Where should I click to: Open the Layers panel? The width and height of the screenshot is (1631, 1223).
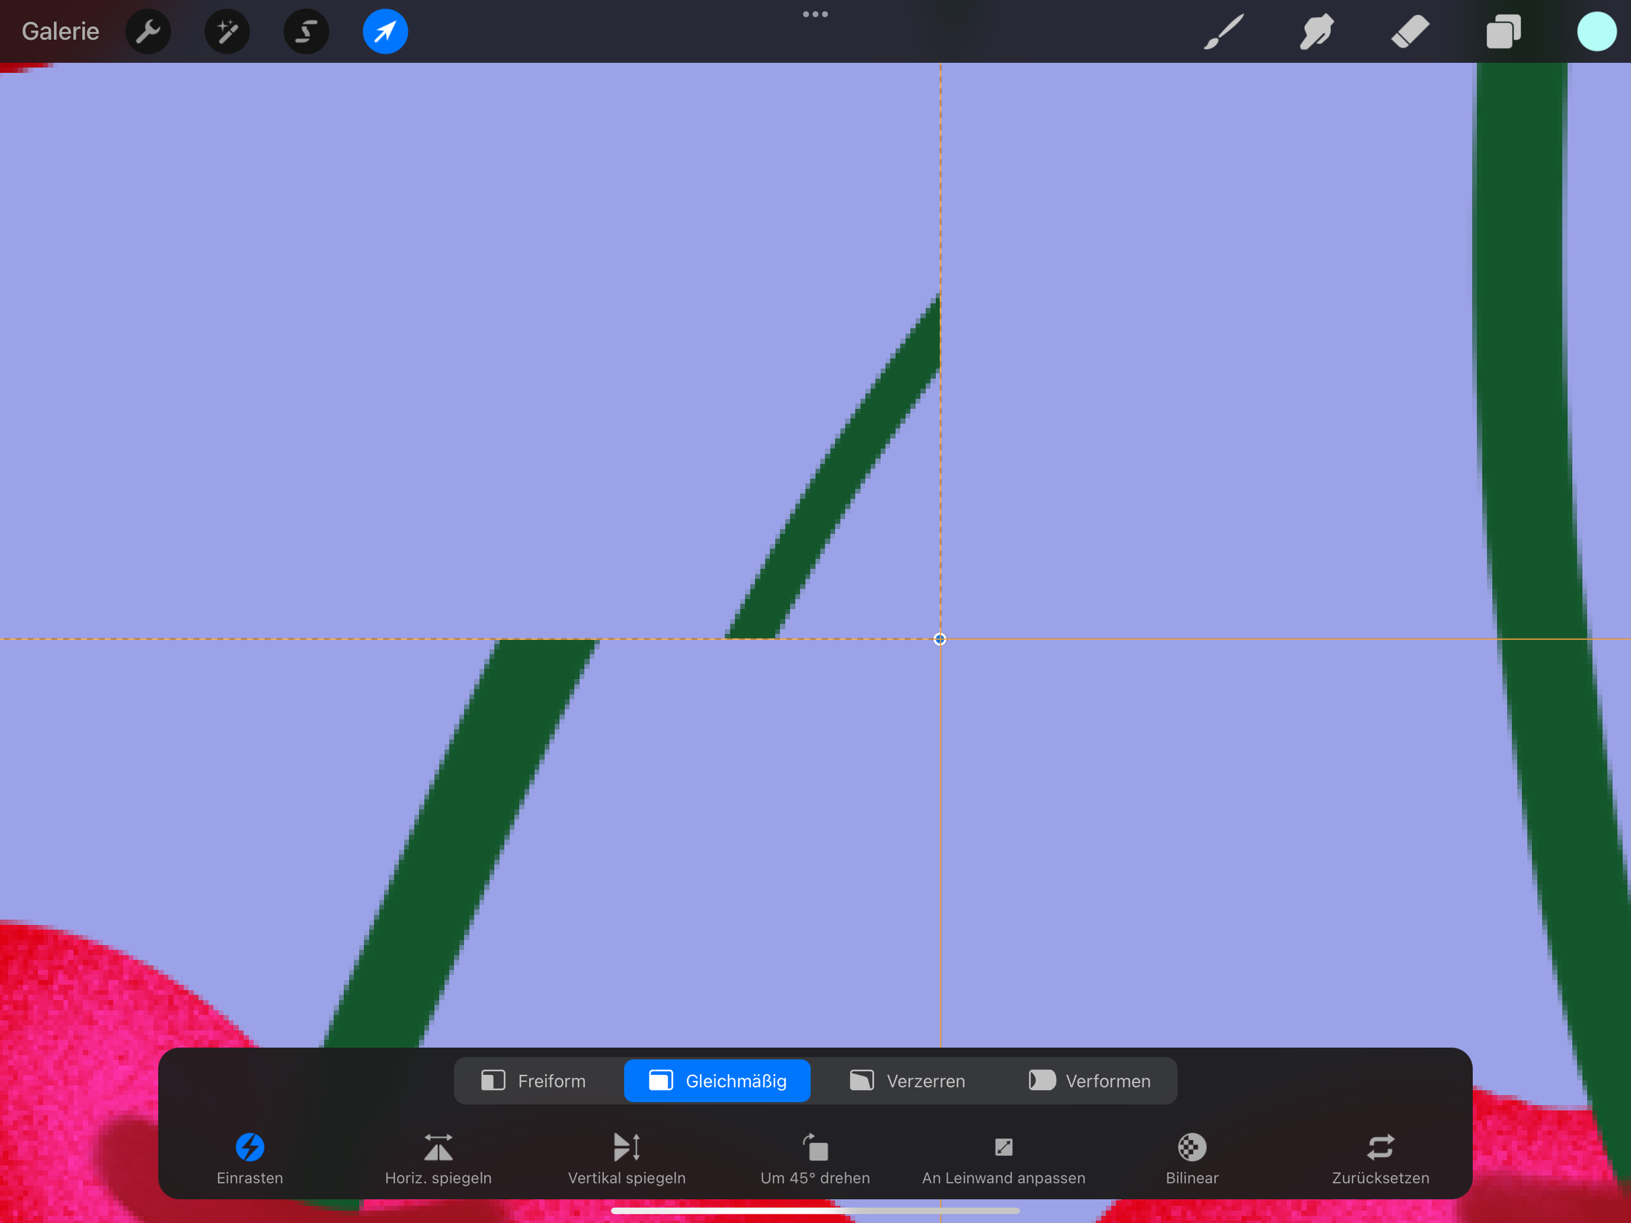pos(1503,32)
